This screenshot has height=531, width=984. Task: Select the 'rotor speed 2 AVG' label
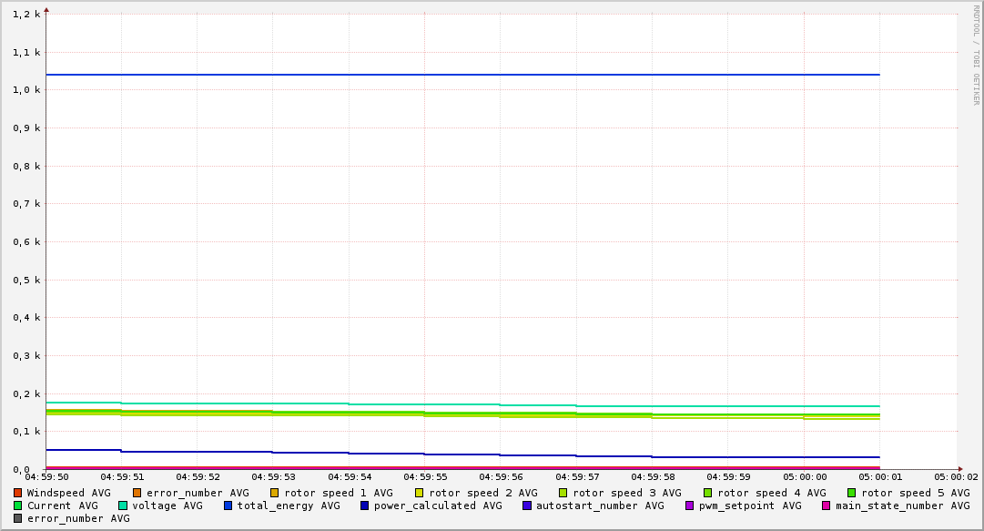pyautogui.click(x=483, y=494)
